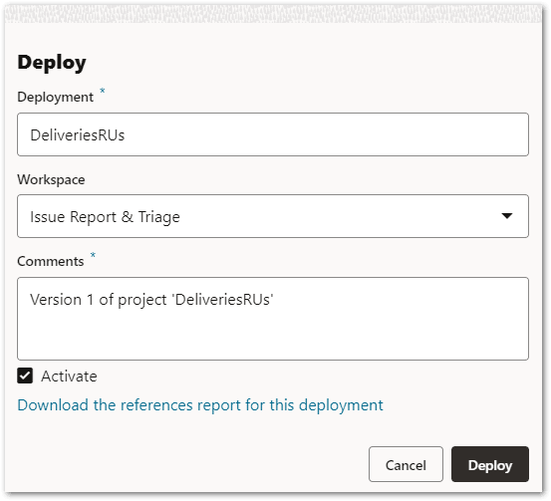Click the Deployment name input field
Viewport: 551px width, 501px height.
[x=273, y=134]
